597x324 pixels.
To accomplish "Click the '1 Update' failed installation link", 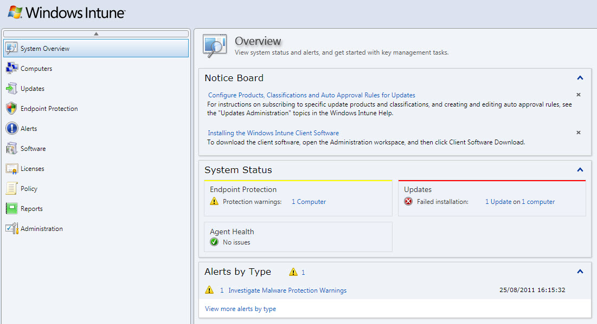I will [x=498, y=202].
